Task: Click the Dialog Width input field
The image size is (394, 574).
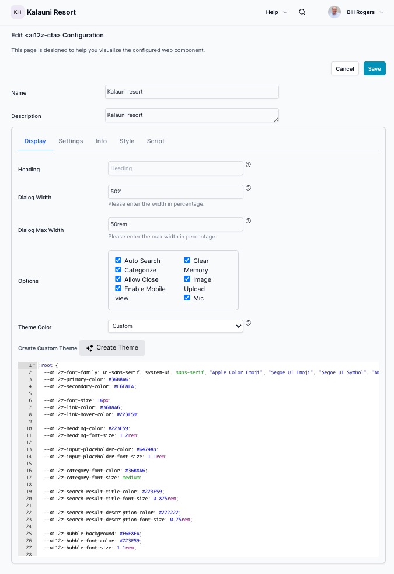Action: (x=175, y=192)
